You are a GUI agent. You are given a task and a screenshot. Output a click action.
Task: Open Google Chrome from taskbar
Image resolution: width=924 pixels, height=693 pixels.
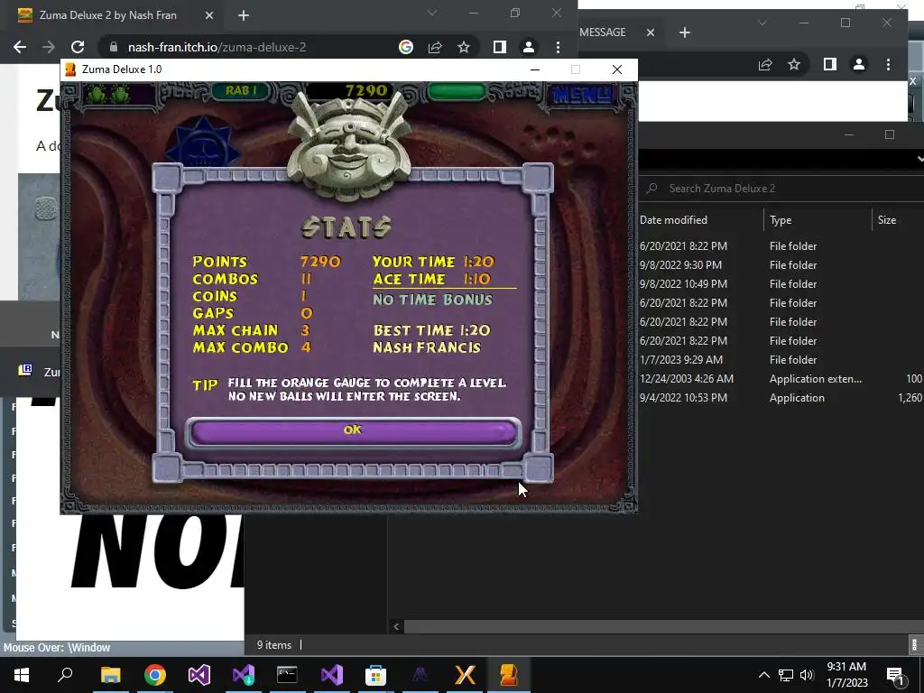pos(155,675)
